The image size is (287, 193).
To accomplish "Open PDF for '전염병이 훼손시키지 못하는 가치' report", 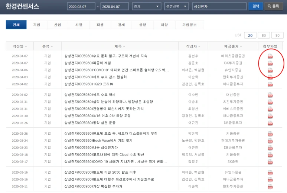I will (270, 109).
